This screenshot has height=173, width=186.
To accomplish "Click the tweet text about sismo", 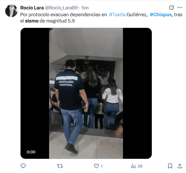I will point(101,18).
